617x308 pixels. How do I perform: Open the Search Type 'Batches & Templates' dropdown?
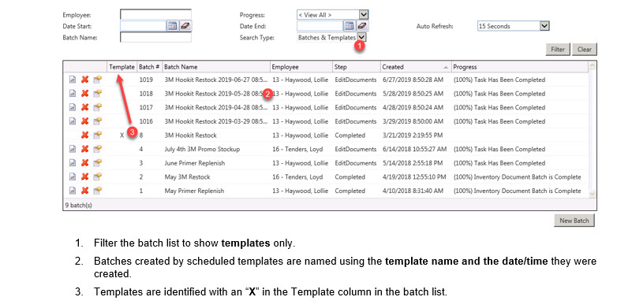(x=362, y=37)
